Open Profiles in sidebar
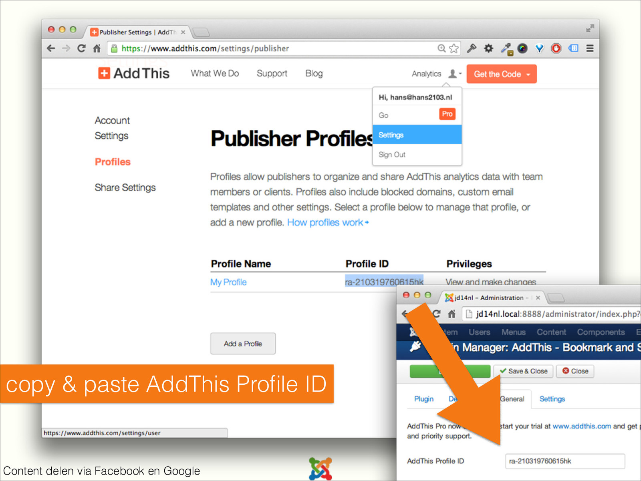Screen dimensions: 641x481 click(x=113, y=162)
